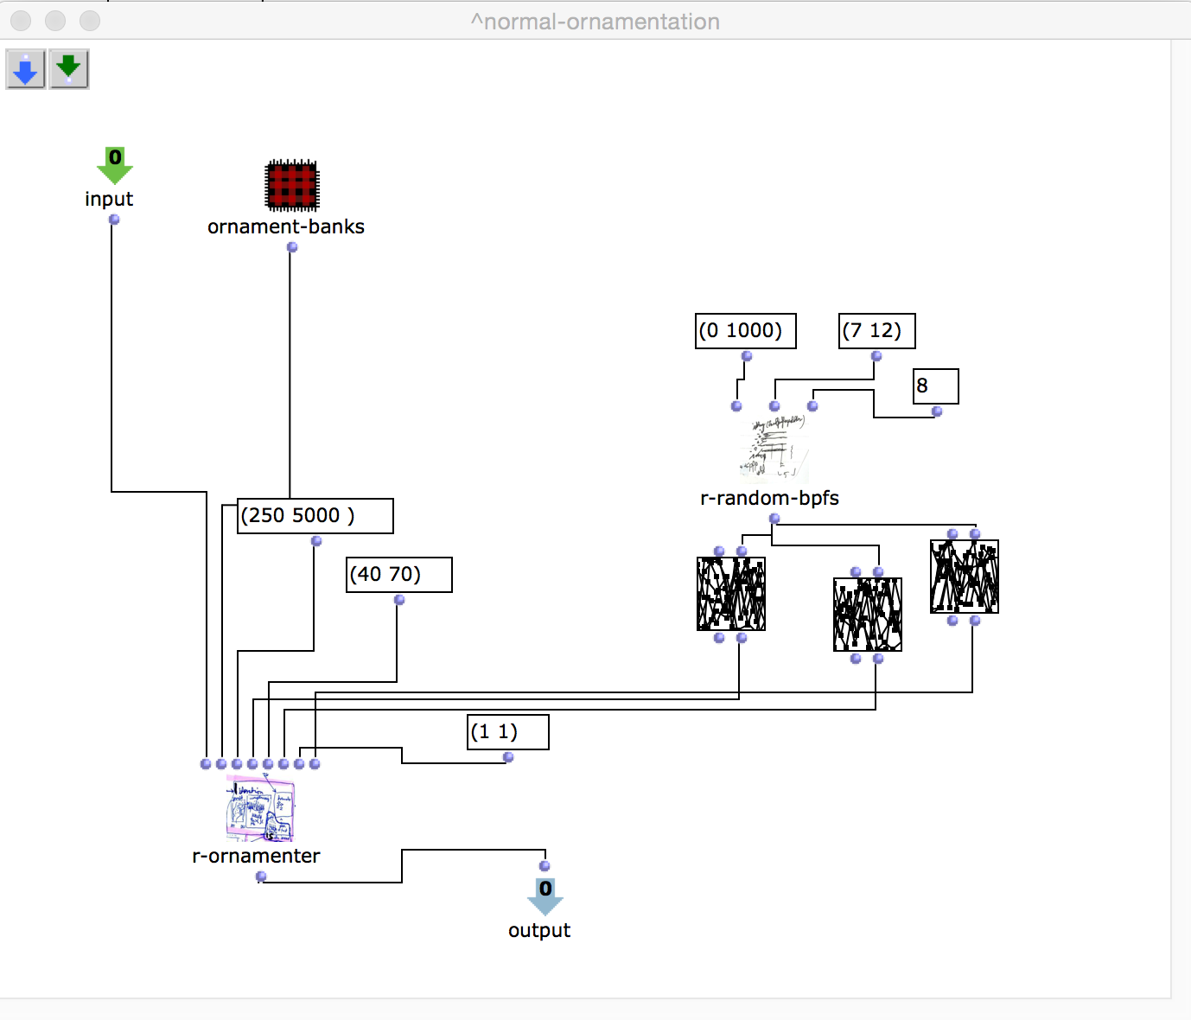Click the outlet below r-random-bpfs
Image resolution: width=1191 pixels, height=1020 pixels.
[774, 519]
